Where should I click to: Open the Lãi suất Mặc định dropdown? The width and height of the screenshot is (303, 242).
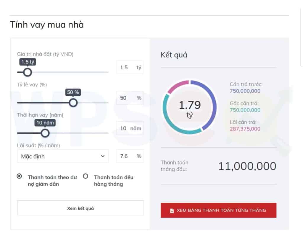63,156
